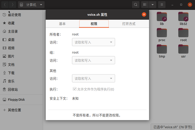Viewport: 195px width, 130px height.
Task: Expand the 所有者 访问 dropdown
Action: coord(93,42)
